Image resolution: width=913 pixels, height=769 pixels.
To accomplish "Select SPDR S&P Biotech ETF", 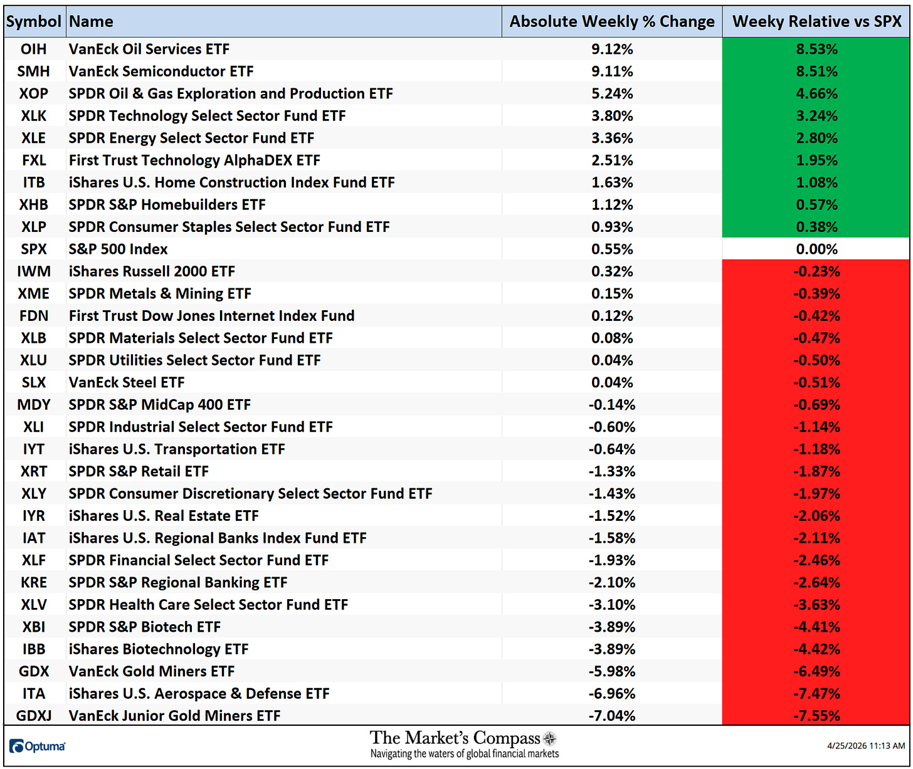I will [145, 627].
